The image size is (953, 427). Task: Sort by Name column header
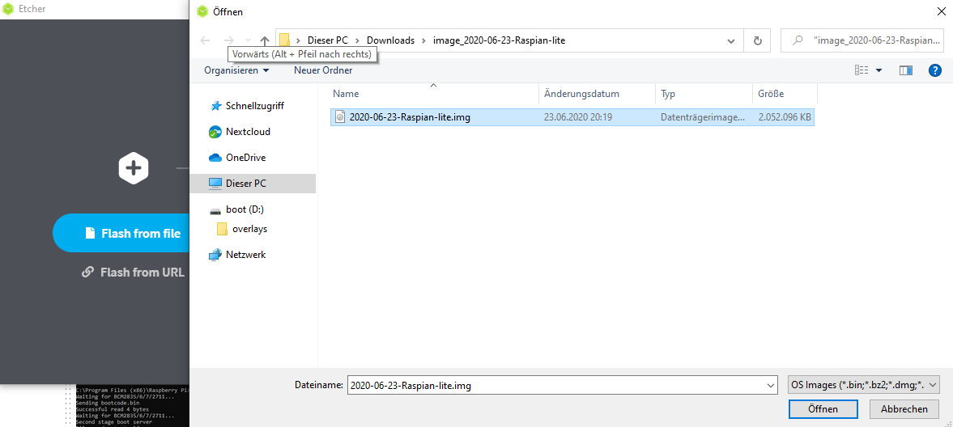(435, 94)
